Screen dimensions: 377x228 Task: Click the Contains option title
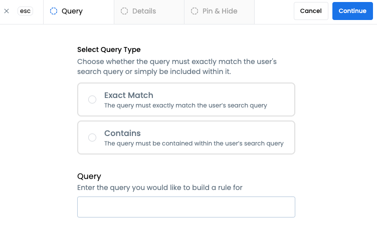point(122,133)
